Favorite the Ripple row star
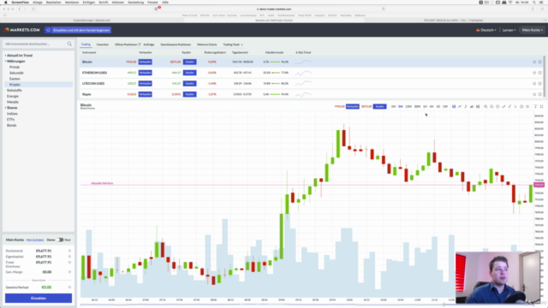Viewport: 548px width, 308px height. pos(534,94)
